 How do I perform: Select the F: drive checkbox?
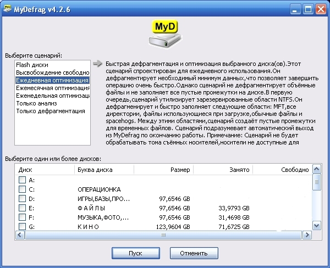tap(22, 217)
